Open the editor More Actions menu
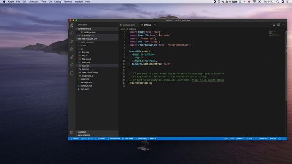 (284, 25)
